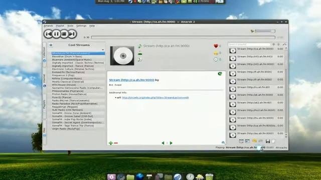Click the yellow folder icon under playlist
This screenshot has width=321, height=180.
(x=254, y=141)
